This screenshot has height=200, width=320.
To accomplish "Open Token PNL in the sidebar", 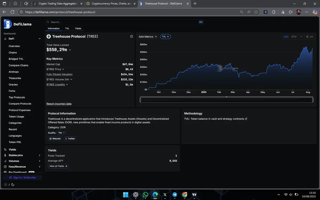I will 15,142.
